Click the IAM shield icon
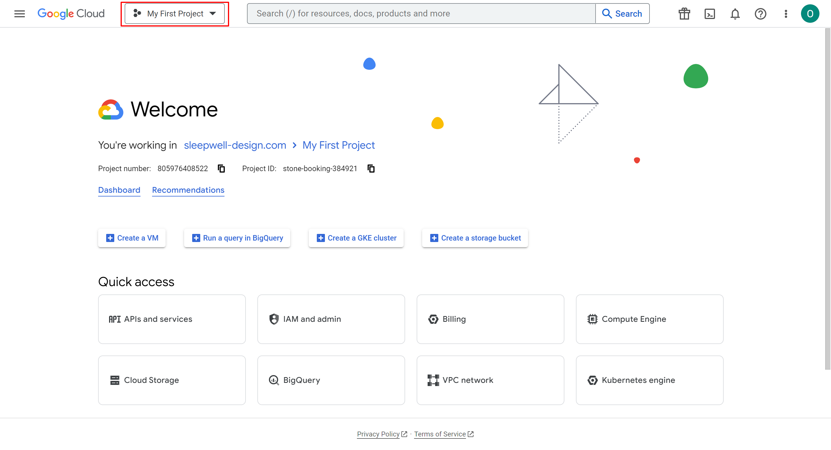 [x=274, y=319]
